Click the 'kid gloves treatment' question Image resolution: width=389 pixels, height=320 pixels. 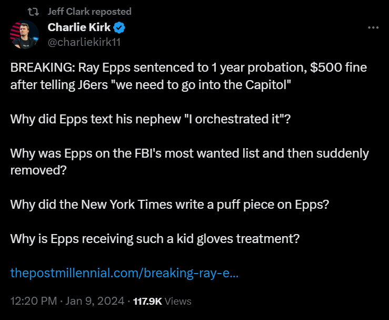pyautogui.click(x=155, y=239)
